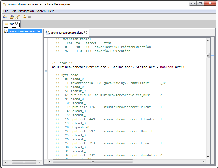Minimize the Java Decompiler window
The height and width of the screenshot is (168, 218).
click(193, 3)
